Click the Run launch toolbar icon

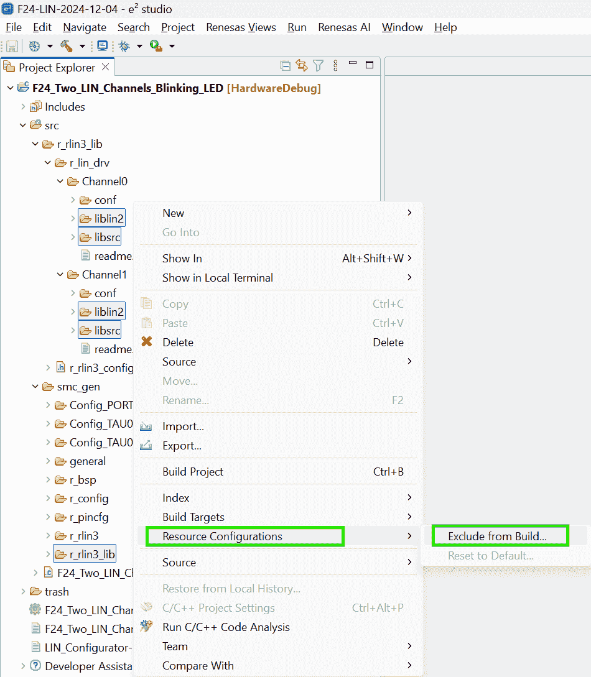click(x=156, y=46)
